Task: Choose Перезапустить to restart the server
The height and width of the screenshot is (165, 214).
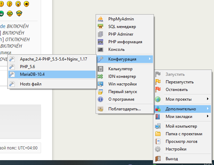Action: point(180,82)
